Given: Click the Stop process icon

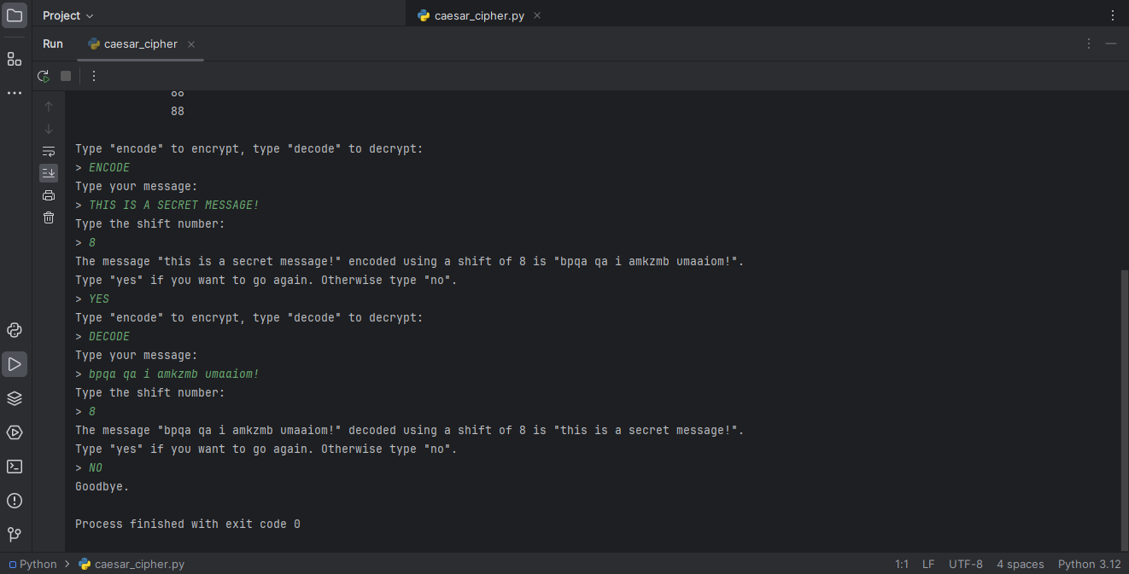Looking at the screenshot, I should [x=66, y=76].
